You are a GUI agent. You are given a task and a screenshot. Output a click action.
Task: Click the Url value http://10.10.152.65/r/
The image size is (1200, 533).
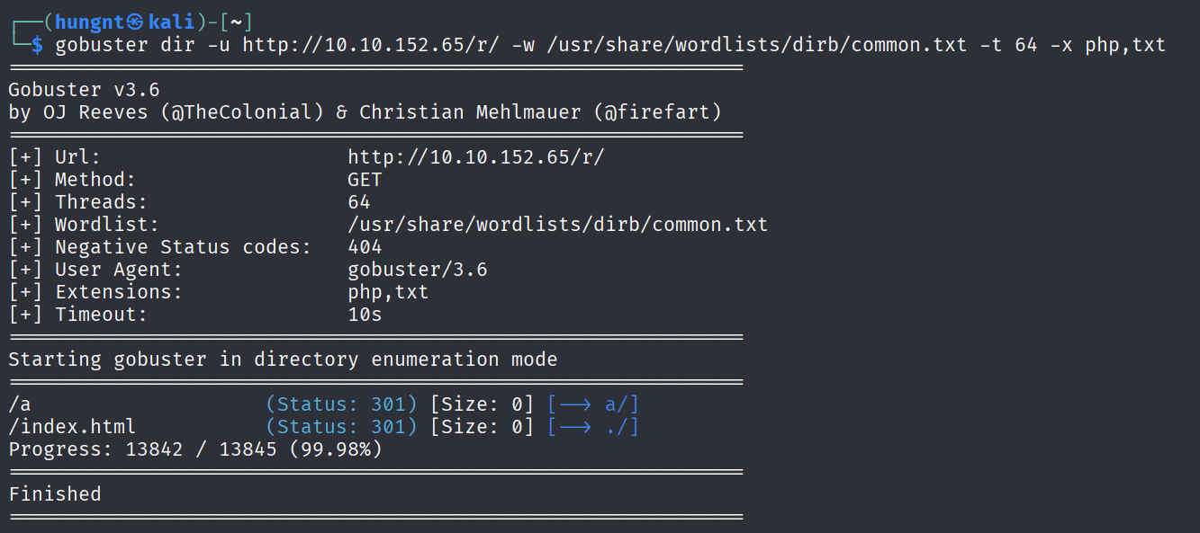point(475,157)
